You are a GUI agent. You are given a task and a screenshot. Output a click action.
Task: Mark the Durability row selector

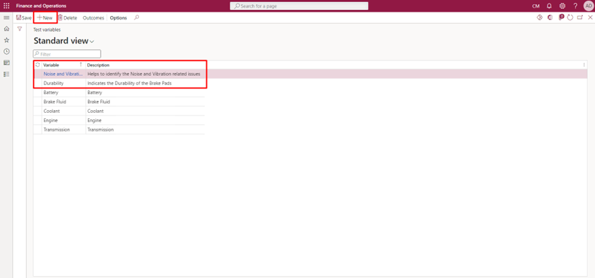tap(38, 83)
